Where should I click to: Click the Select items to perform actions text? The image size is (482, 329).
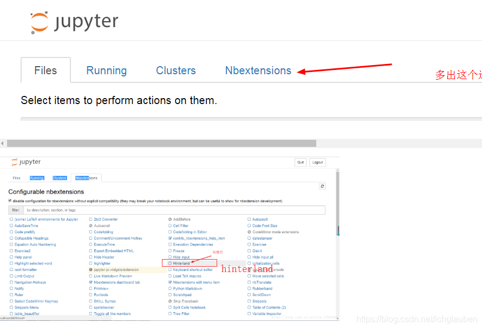pyautogui.click(x=119, y=100)
